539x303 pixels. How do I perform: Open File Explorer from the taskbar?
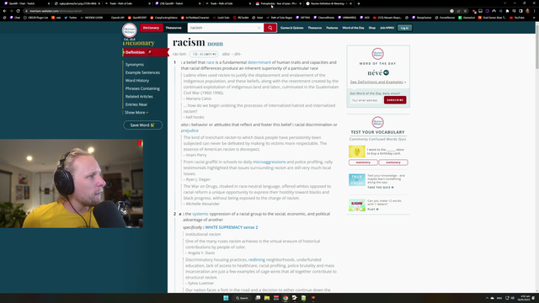267,298
